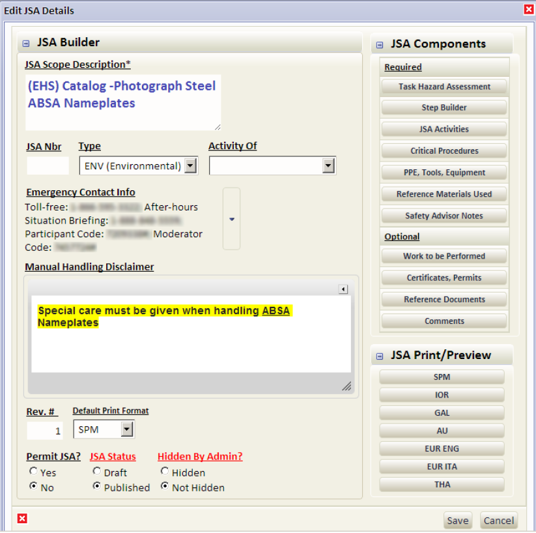Close the Edit JSA Details dialog

point(528,10)
